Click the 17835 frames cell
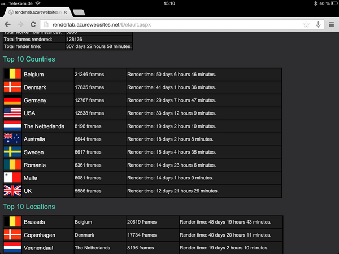Viewport: 339px width, 254px height. tap(101, 87)
